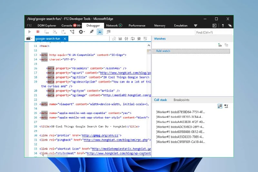Click the Step out icon
This screenshot has width=258, height=172.
click(63, 32)
